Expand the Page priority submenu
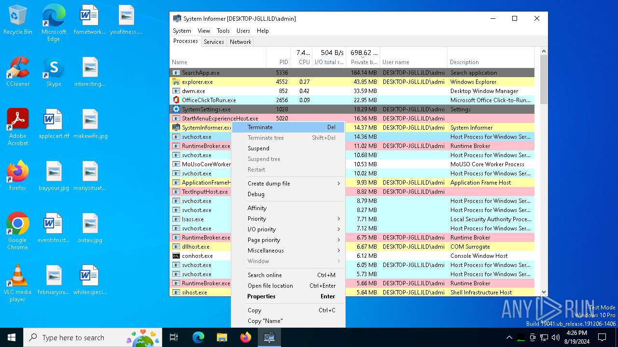The image size is (618, 347). (x=288, y=240)
